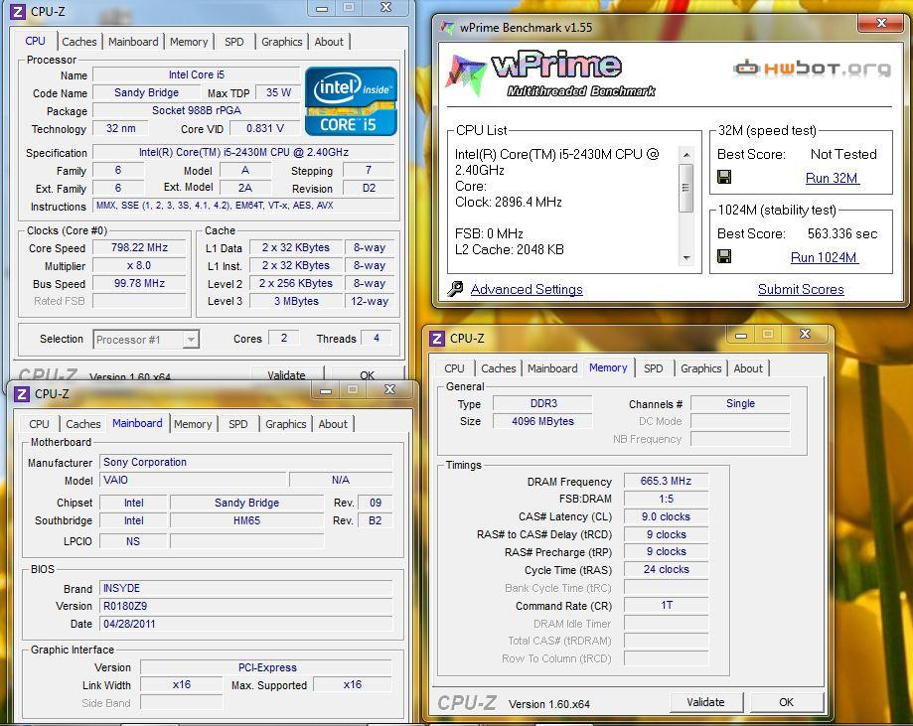Close the wPrime Benchmark window
The height and width of the screenshot is (726, 913).
coord(881,23)
